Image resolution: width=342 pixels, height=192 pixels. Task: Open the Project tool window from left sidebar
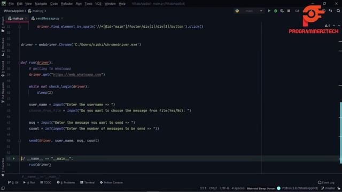click(x=3, y=24)
